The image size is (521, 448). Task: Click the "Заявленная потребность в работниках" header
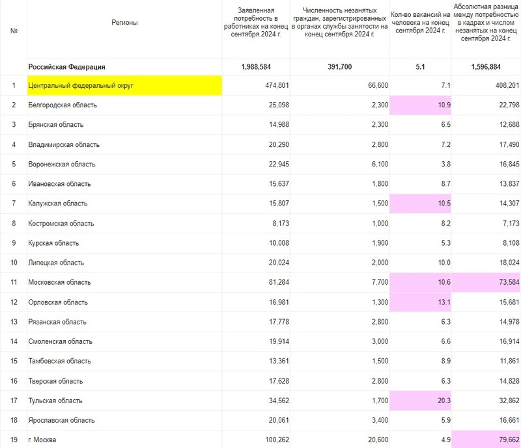(x=254, y=23)
